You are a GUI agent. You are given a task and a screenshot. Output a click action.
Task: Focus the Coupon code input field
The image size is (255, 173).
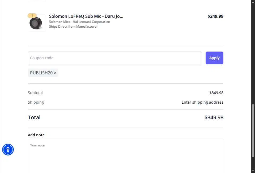(x=114, y=58)
